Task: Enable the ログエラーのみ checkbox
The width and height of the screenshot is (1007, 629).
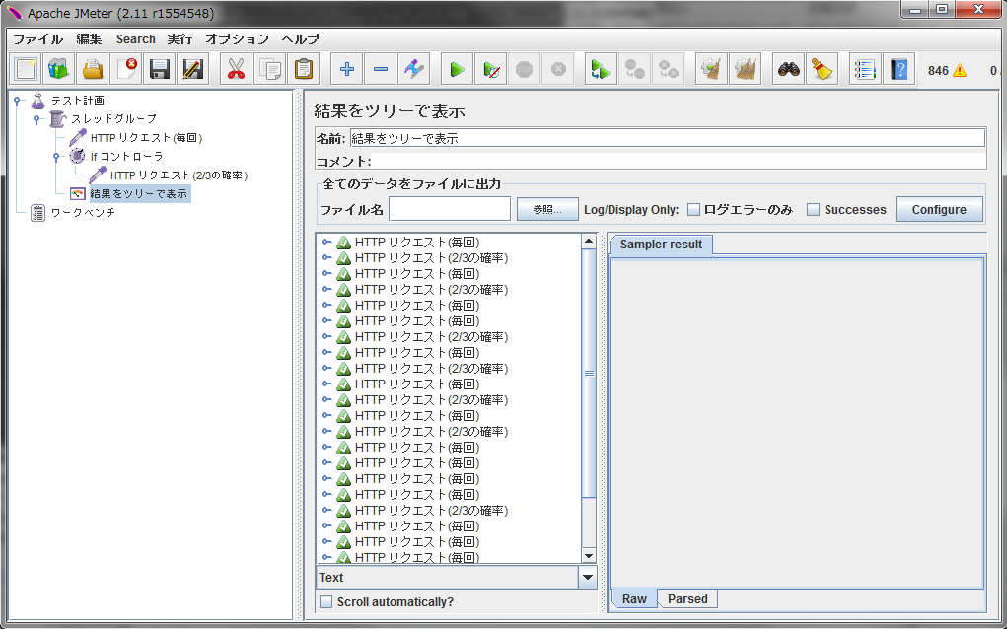Action: point(693,209)
